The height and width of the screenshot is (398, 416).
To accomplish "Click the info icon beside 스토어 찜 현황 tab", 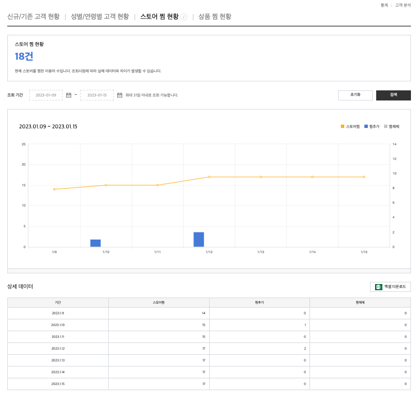I will point(184,17).
